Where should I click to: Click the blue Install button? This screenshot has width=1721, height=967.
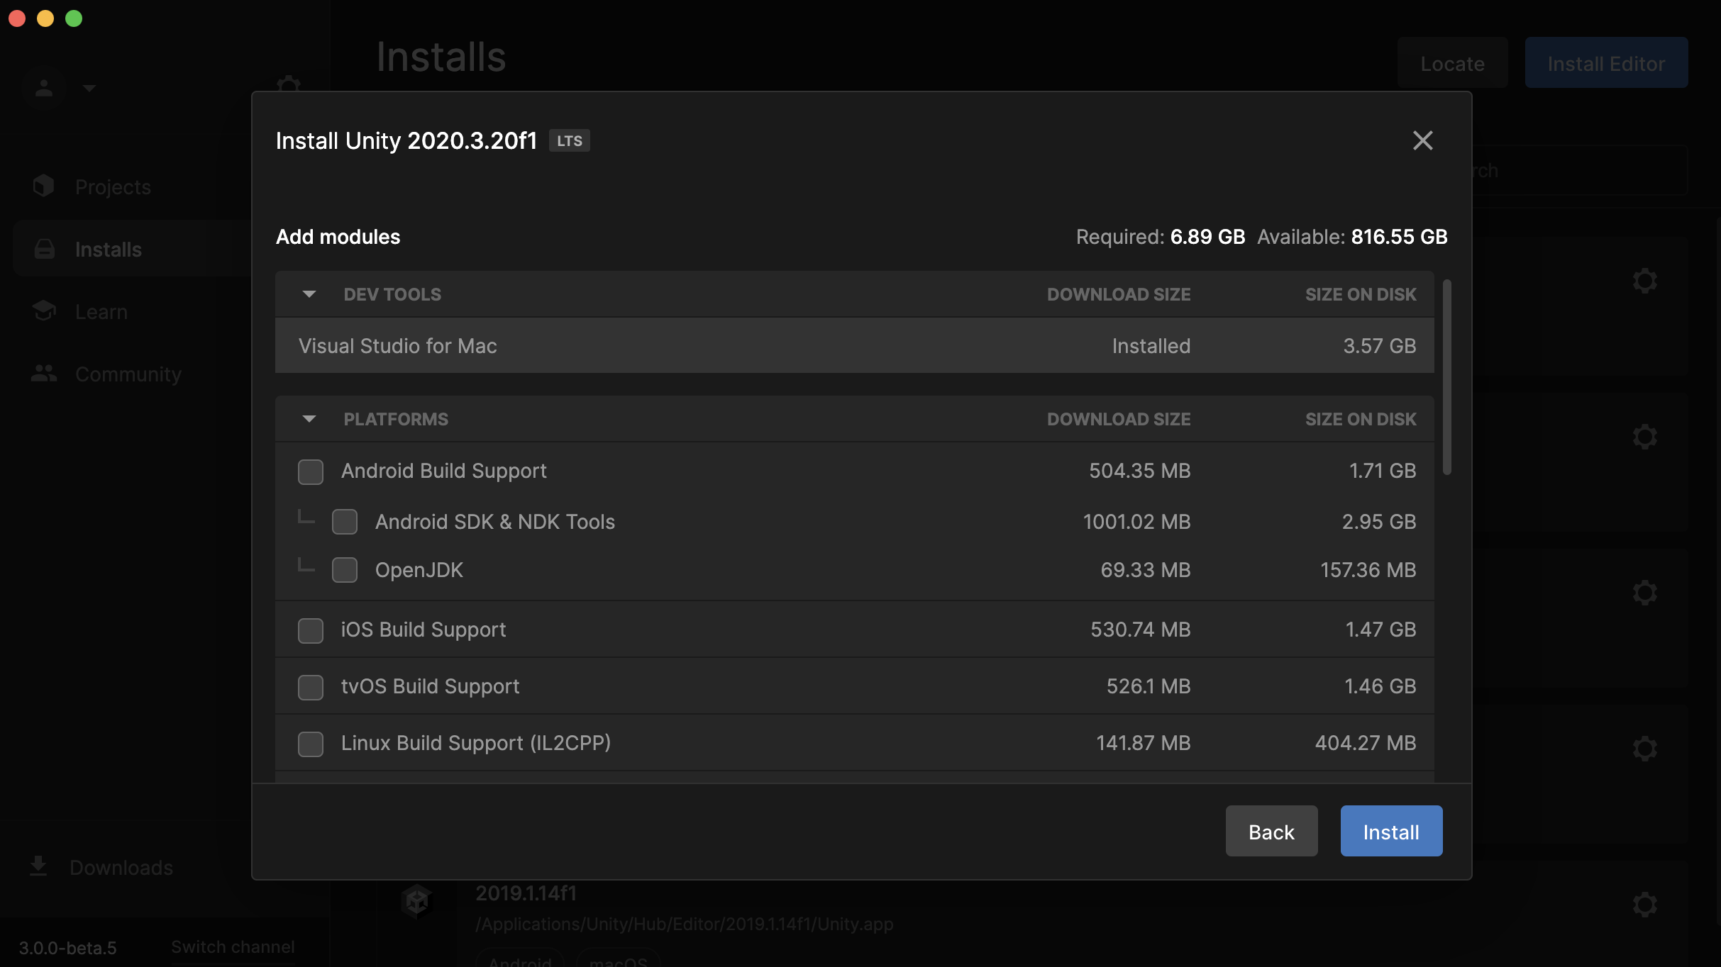[x=1390, y=831]
